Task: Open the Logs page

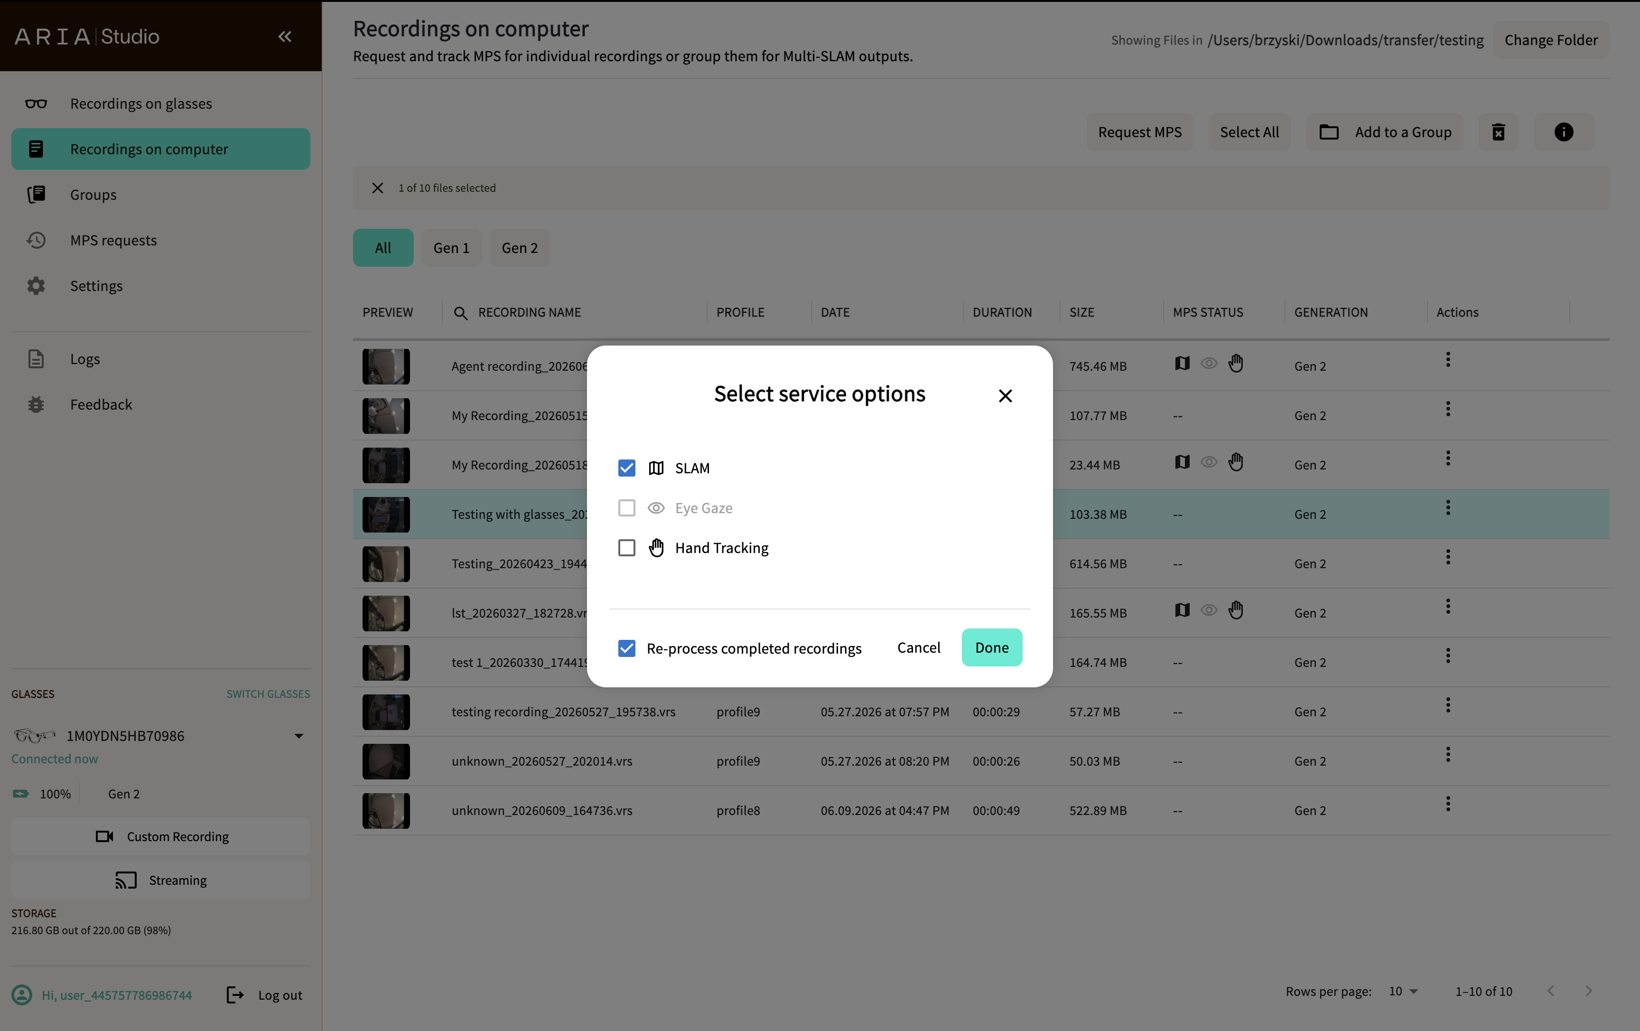Action: pyautogui.click(x=161, y=359)
